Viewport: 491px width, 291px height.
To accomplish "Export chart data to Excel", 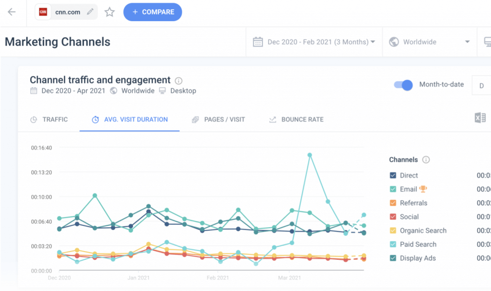I will coord(479,117).
